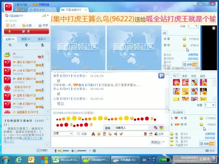219x164 pixels.
Task: Open the 我的物品 link in bottom panel
Action: [210, 138]
